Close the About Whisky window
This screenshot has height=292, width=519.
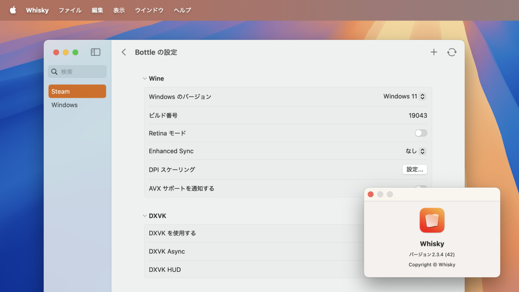click(x=371, y=194)
